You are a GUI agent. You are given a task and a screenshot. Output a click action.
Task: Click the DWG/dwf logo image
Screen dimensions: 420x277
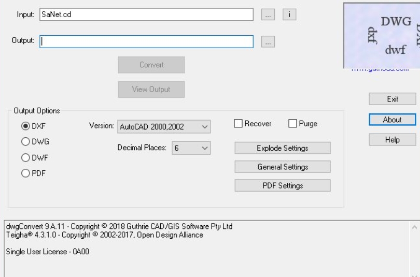coord(381,36)
